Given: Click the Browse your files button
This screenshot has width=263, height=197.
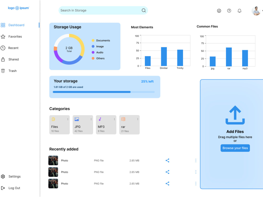Looking at the screenshot, I should point(235,148).
